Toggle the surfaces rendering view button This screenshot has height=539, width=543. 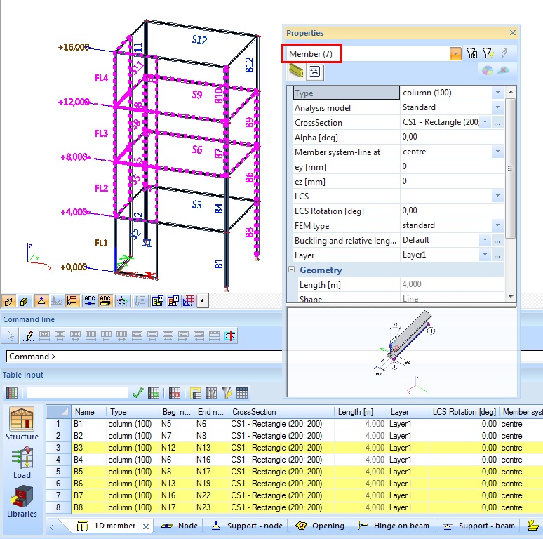(23, 301)
